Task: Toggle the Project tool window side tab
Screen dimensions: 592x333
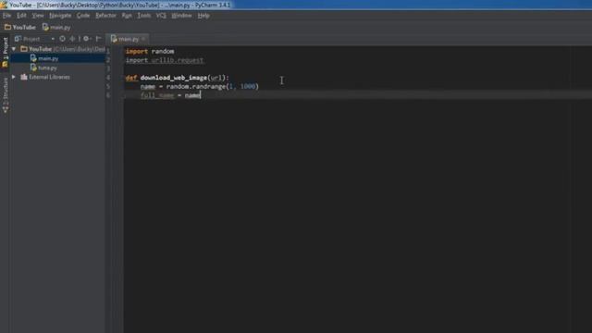Action: (5, 53)
